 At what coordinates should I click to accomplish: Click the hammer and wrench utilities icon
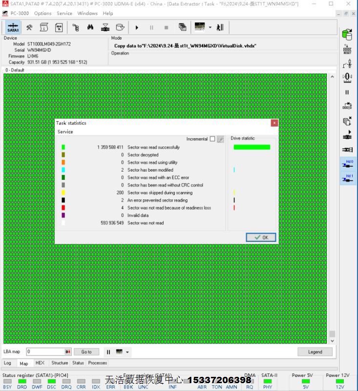tap(29, 27)
